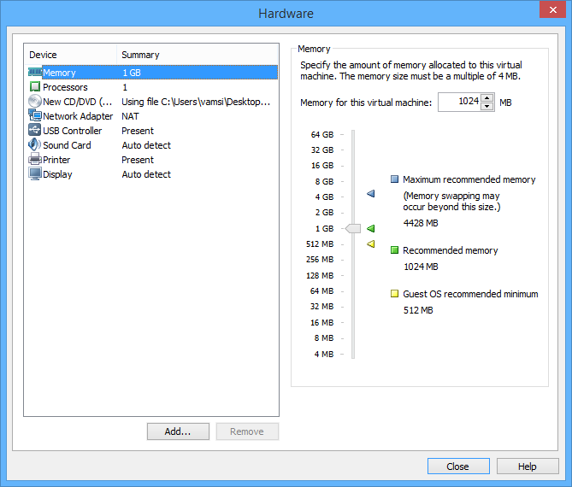Image resolution: width=572 pixels, height=487 pixels.
Task: Click the Display 'Auto detect' summary
Action: 146,174
